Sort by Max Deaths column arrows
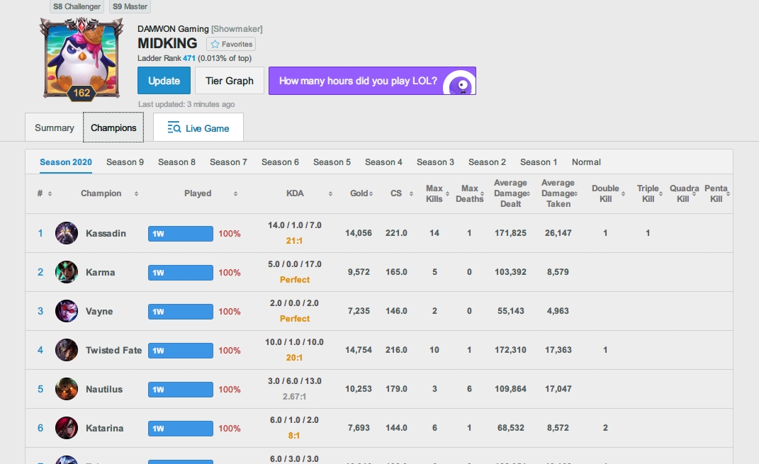This screenshot has height=464, width=759. click(483, 193)
